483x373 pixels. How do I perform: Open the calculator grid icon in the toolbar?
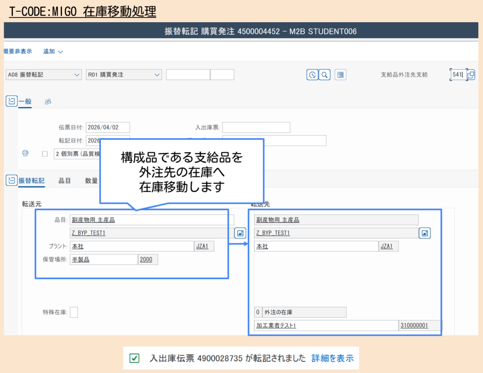pyautogui.click(x=341, y=75)
